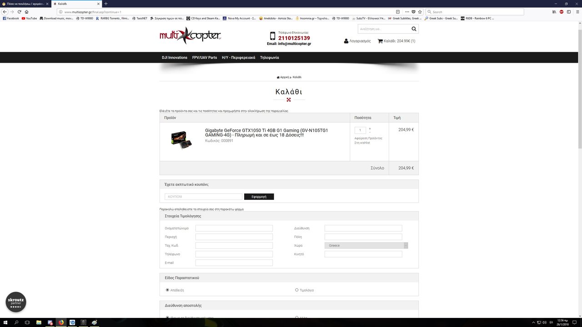Image resolution: width=582 pixels, height=327 pixels.
Task: Open YouTube bookmark
Action: 30,19
